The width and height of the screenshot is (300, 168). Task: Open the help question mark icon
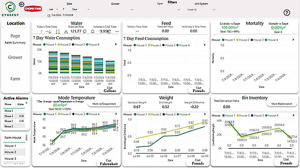(x=287, y=13)
